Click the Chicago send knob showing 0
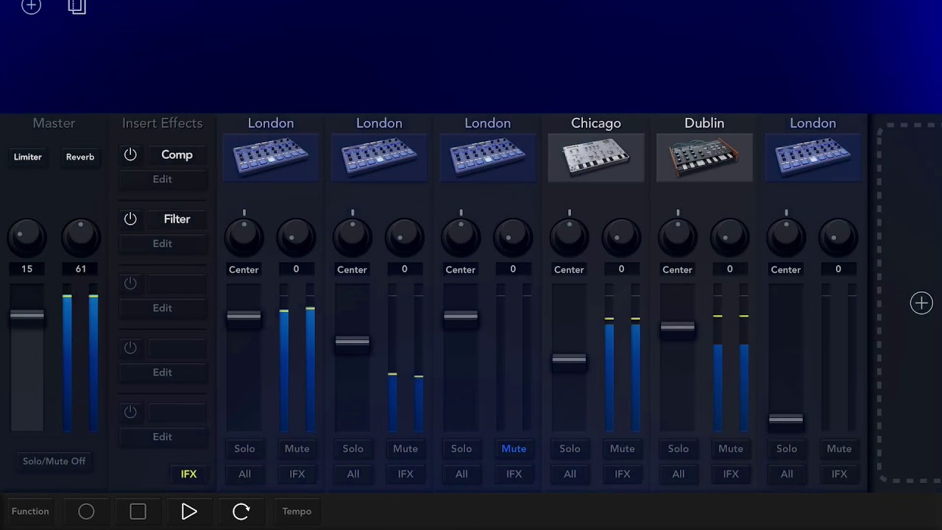942x530 pixels. 621,236
